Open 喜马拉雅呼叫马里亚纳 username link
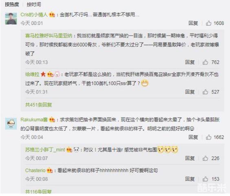 [49, 36]
